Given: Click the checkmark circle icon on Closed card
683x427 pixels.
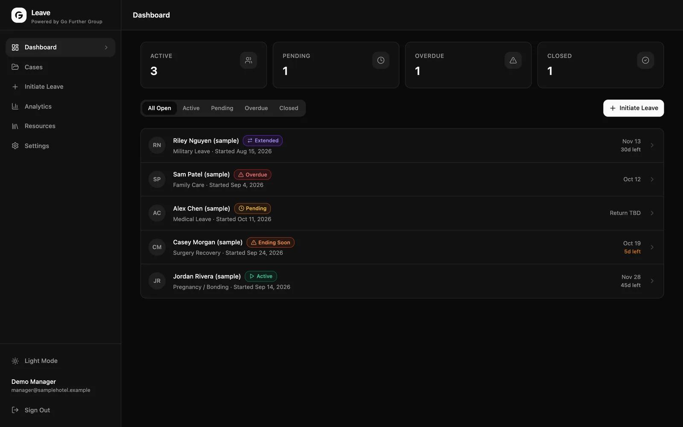Looking at the screenshot, I should (645, 60).
